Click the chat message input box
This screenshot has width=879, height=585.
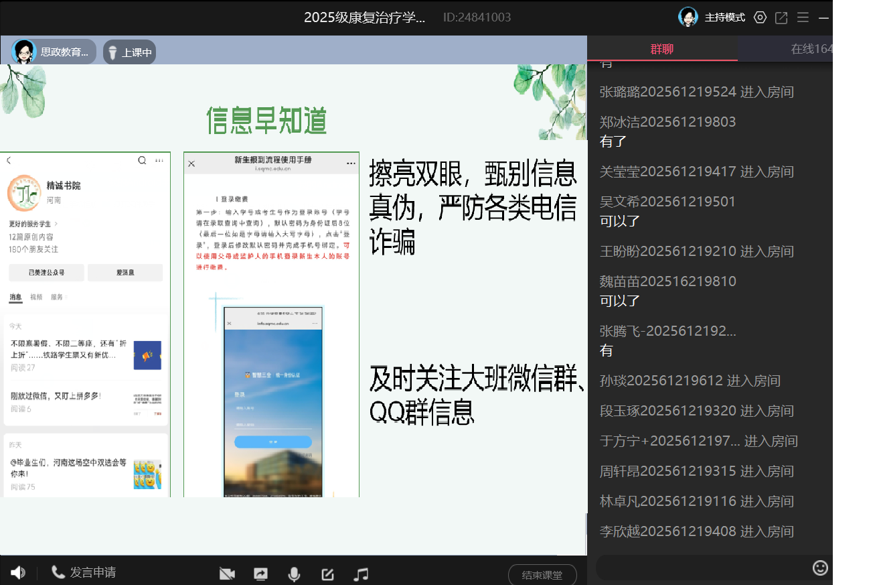pos(703,568)
